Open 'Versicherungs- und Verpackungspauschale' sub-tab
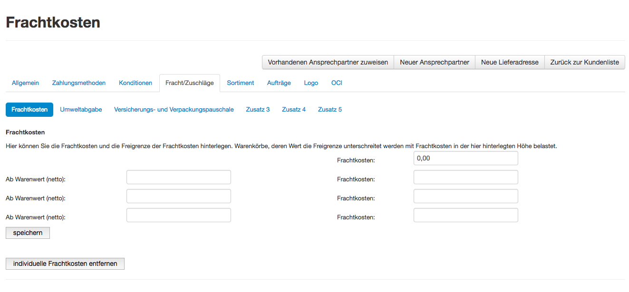629x292 pixels. point(174,110)
